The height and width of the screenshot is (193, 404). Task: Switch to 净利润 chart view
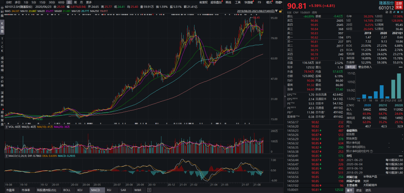[351, 67]
